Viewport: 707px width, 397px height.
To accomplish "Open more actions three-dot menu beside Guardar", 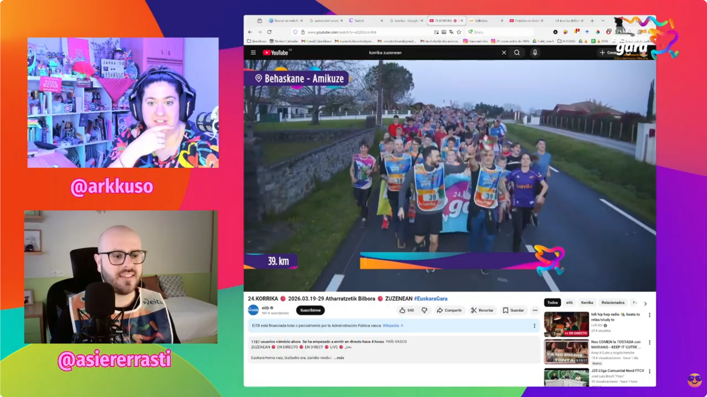I will pyautogui.click(x=535, y=310).
